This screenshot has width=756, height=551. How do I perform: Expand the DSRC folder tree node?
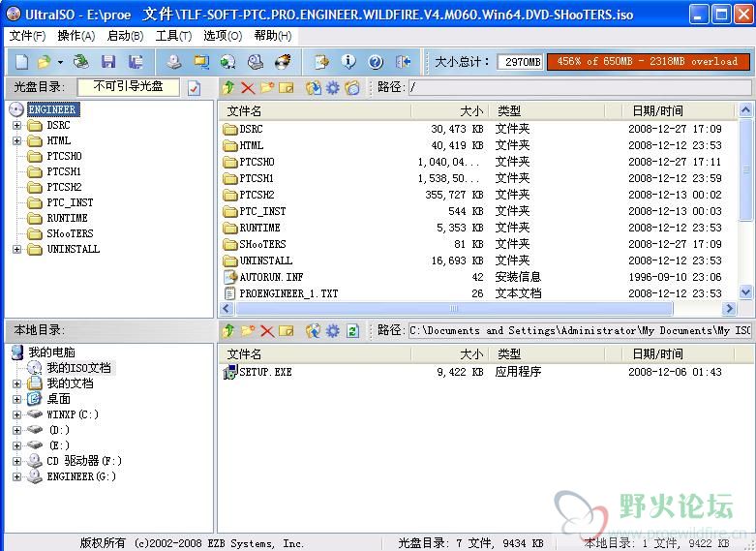pos(16,126)
